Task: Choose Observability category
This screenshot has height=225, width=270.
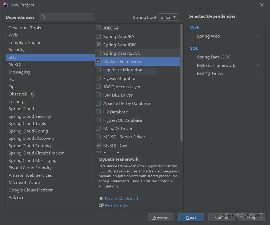Action: pyautogui.click(x=50, y=94)
